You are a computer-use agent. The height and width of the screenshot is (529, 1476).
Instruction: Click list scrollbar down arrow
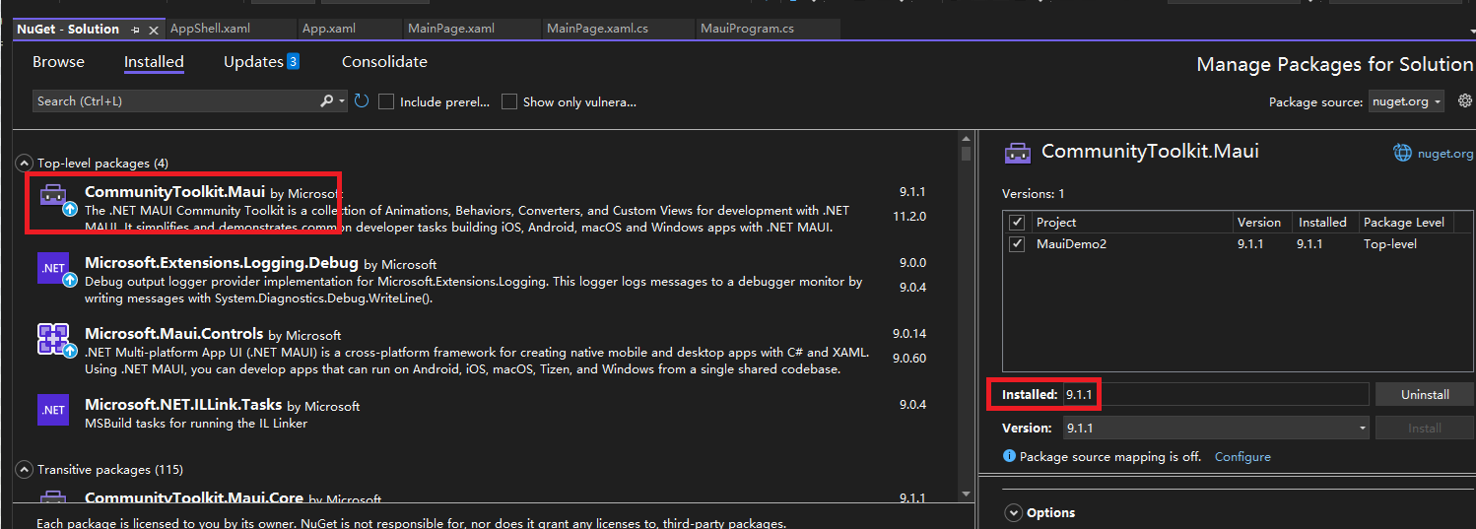[x=966, y=494]
